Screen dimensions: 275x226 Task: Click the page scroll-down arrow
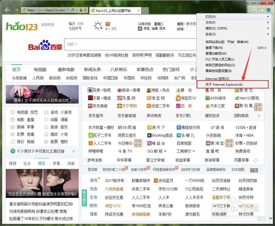click(271, 218)
